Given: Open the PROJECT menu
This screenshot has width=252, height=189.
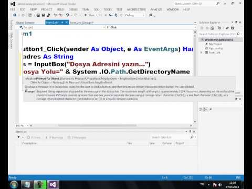Looking at the screenshot, I should coord(47,9).
